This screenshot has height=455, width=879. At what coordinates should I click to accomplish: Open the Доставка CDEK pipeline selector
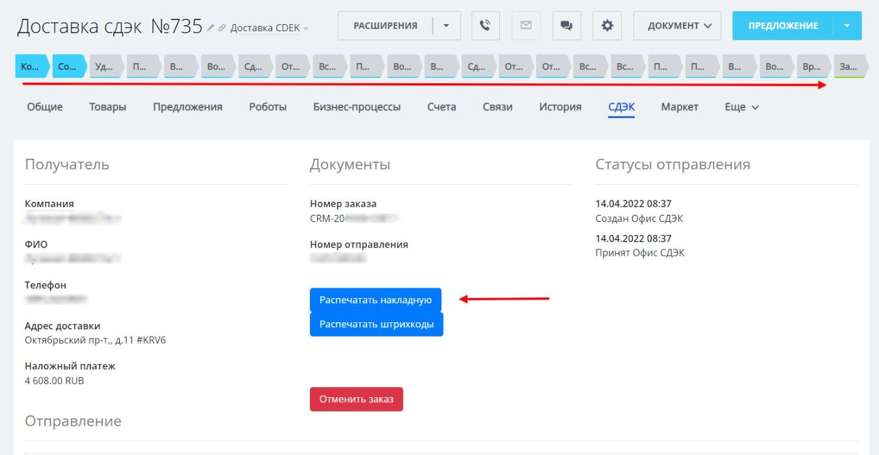tap(270, 28)
